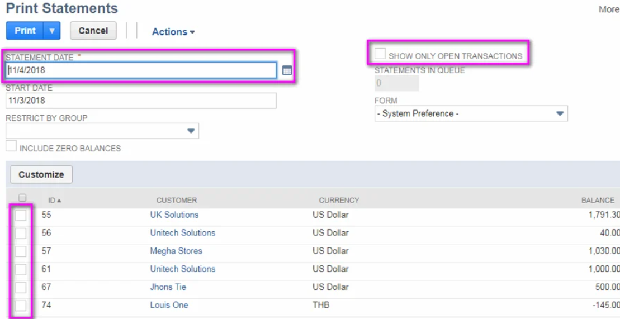Expand the Print button dropdown arrow

[52, 31]
